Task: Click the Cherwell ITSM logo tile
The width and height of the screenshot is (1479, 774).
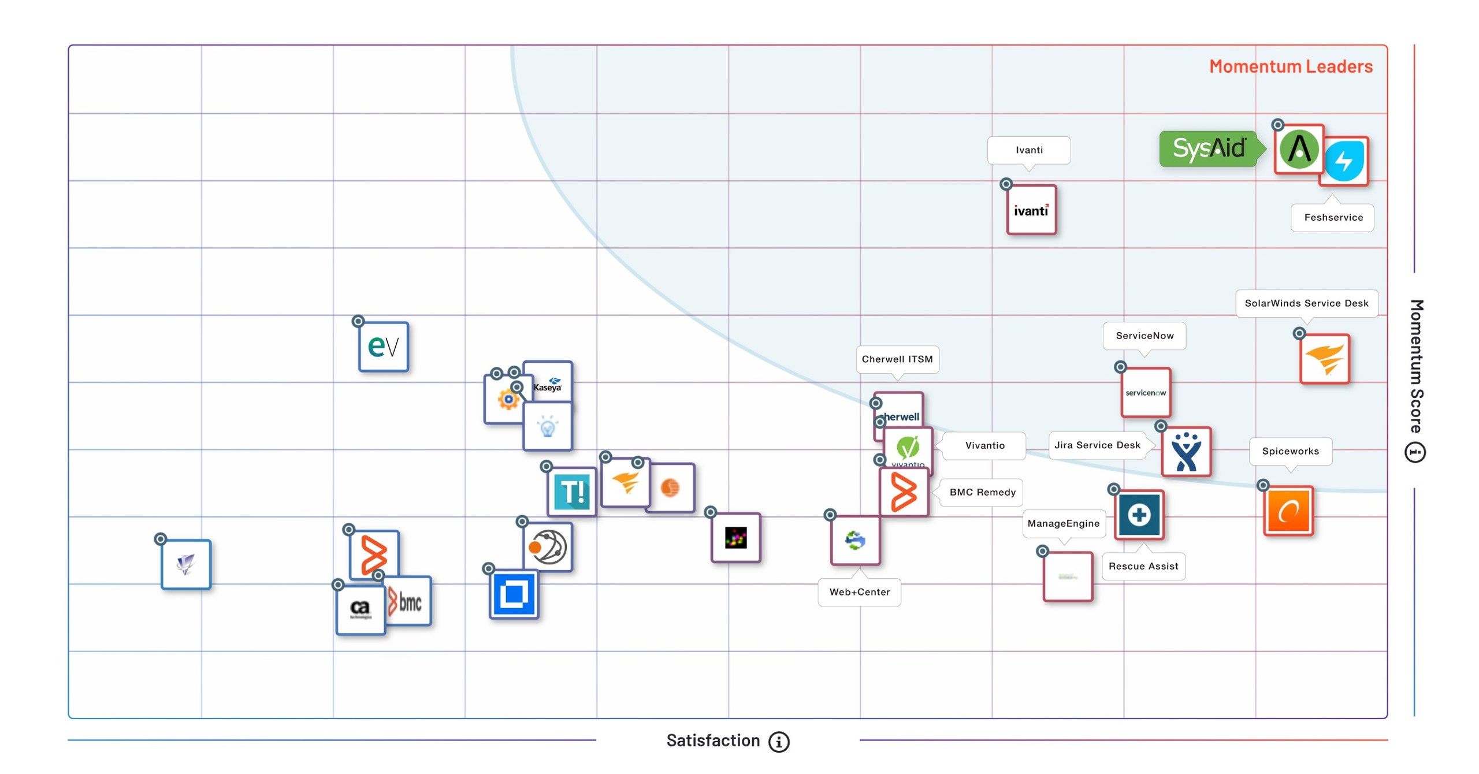Action: [x=898, y=414]
